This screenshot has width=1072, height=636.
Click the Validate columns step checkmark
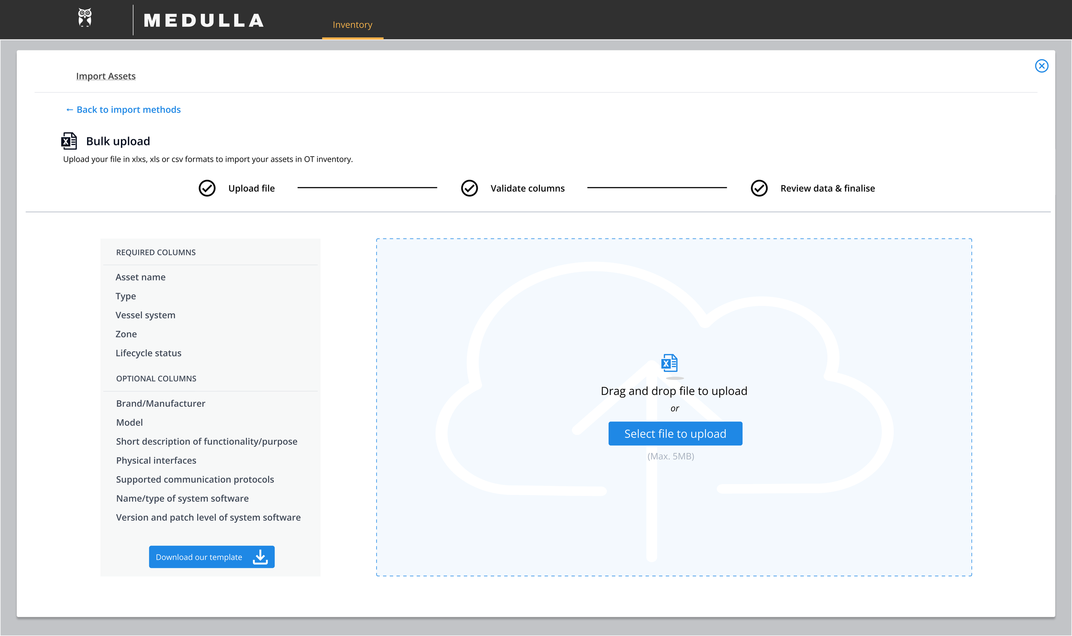click(469, 188)
